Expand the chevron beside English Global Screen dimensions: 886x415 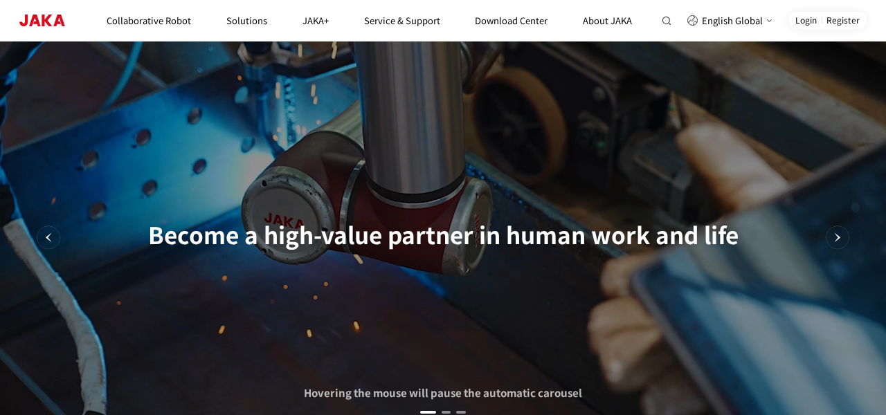[769, 21]
